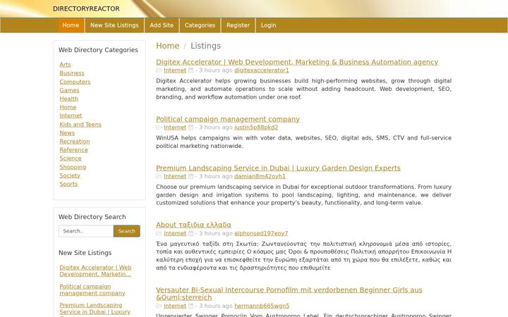Browse the Health category

[68, 99]
